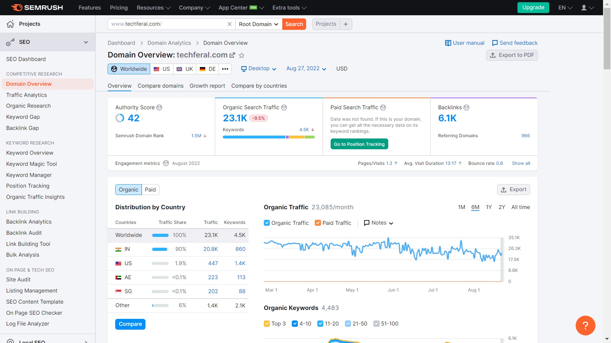Toggle the 21-50 keywords checkbox
This screenshot has height=343, width=611.
pos(348,324)
